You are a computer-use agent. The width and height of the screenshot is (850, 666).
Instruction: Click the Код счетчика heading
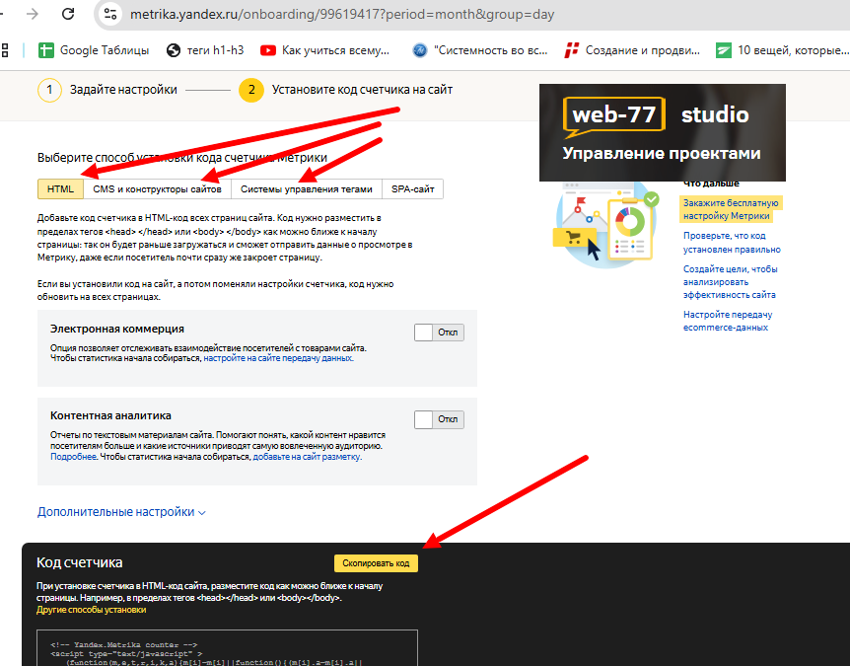79,562
